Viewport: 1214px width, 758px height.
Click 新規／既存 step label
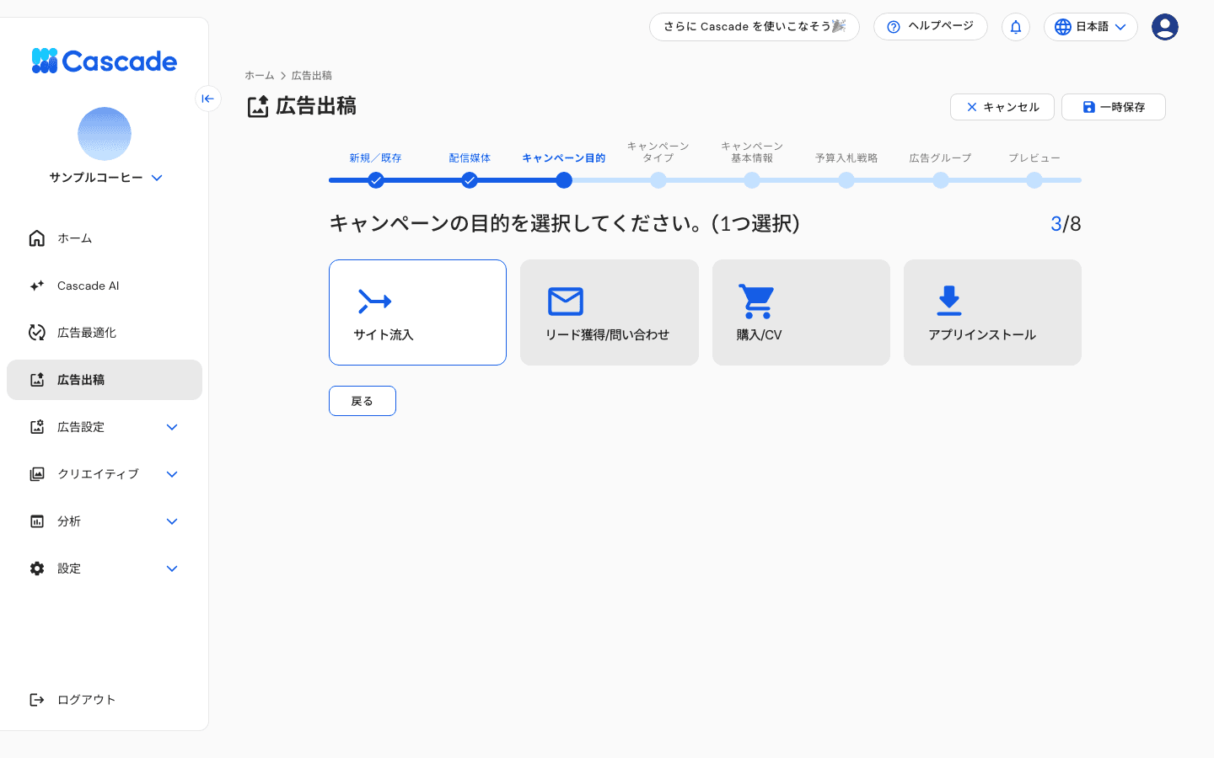click(376, 158)
